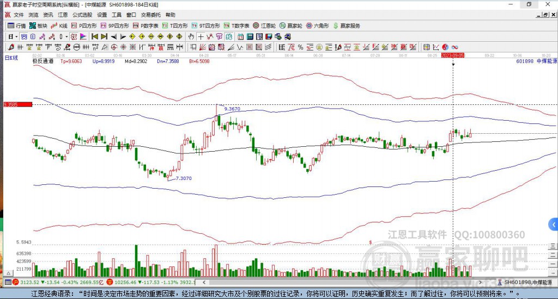Click Shenzhen index 10256.46 status entry
Image resolution: width=558 pixels, height=299 pixels.
151,282
